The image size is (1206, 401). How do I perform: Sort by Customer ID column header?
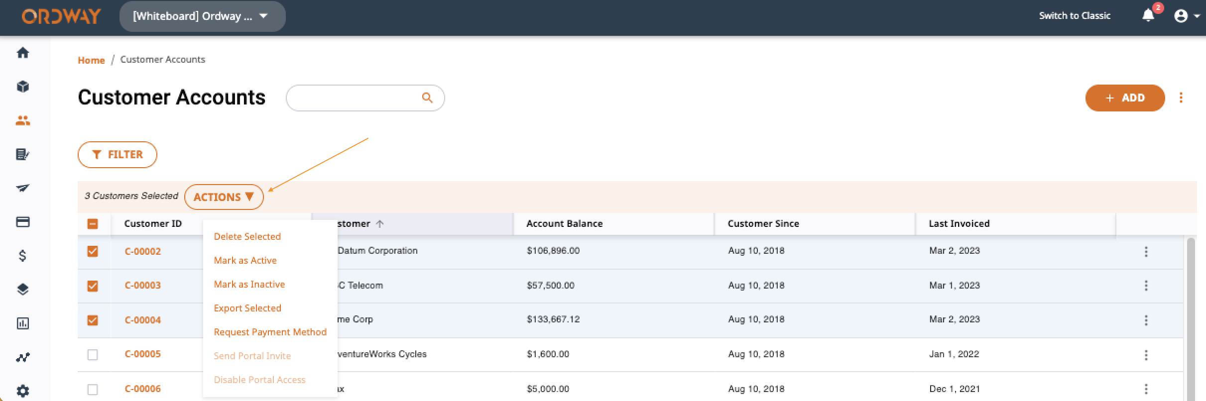[x=153, y=224]
